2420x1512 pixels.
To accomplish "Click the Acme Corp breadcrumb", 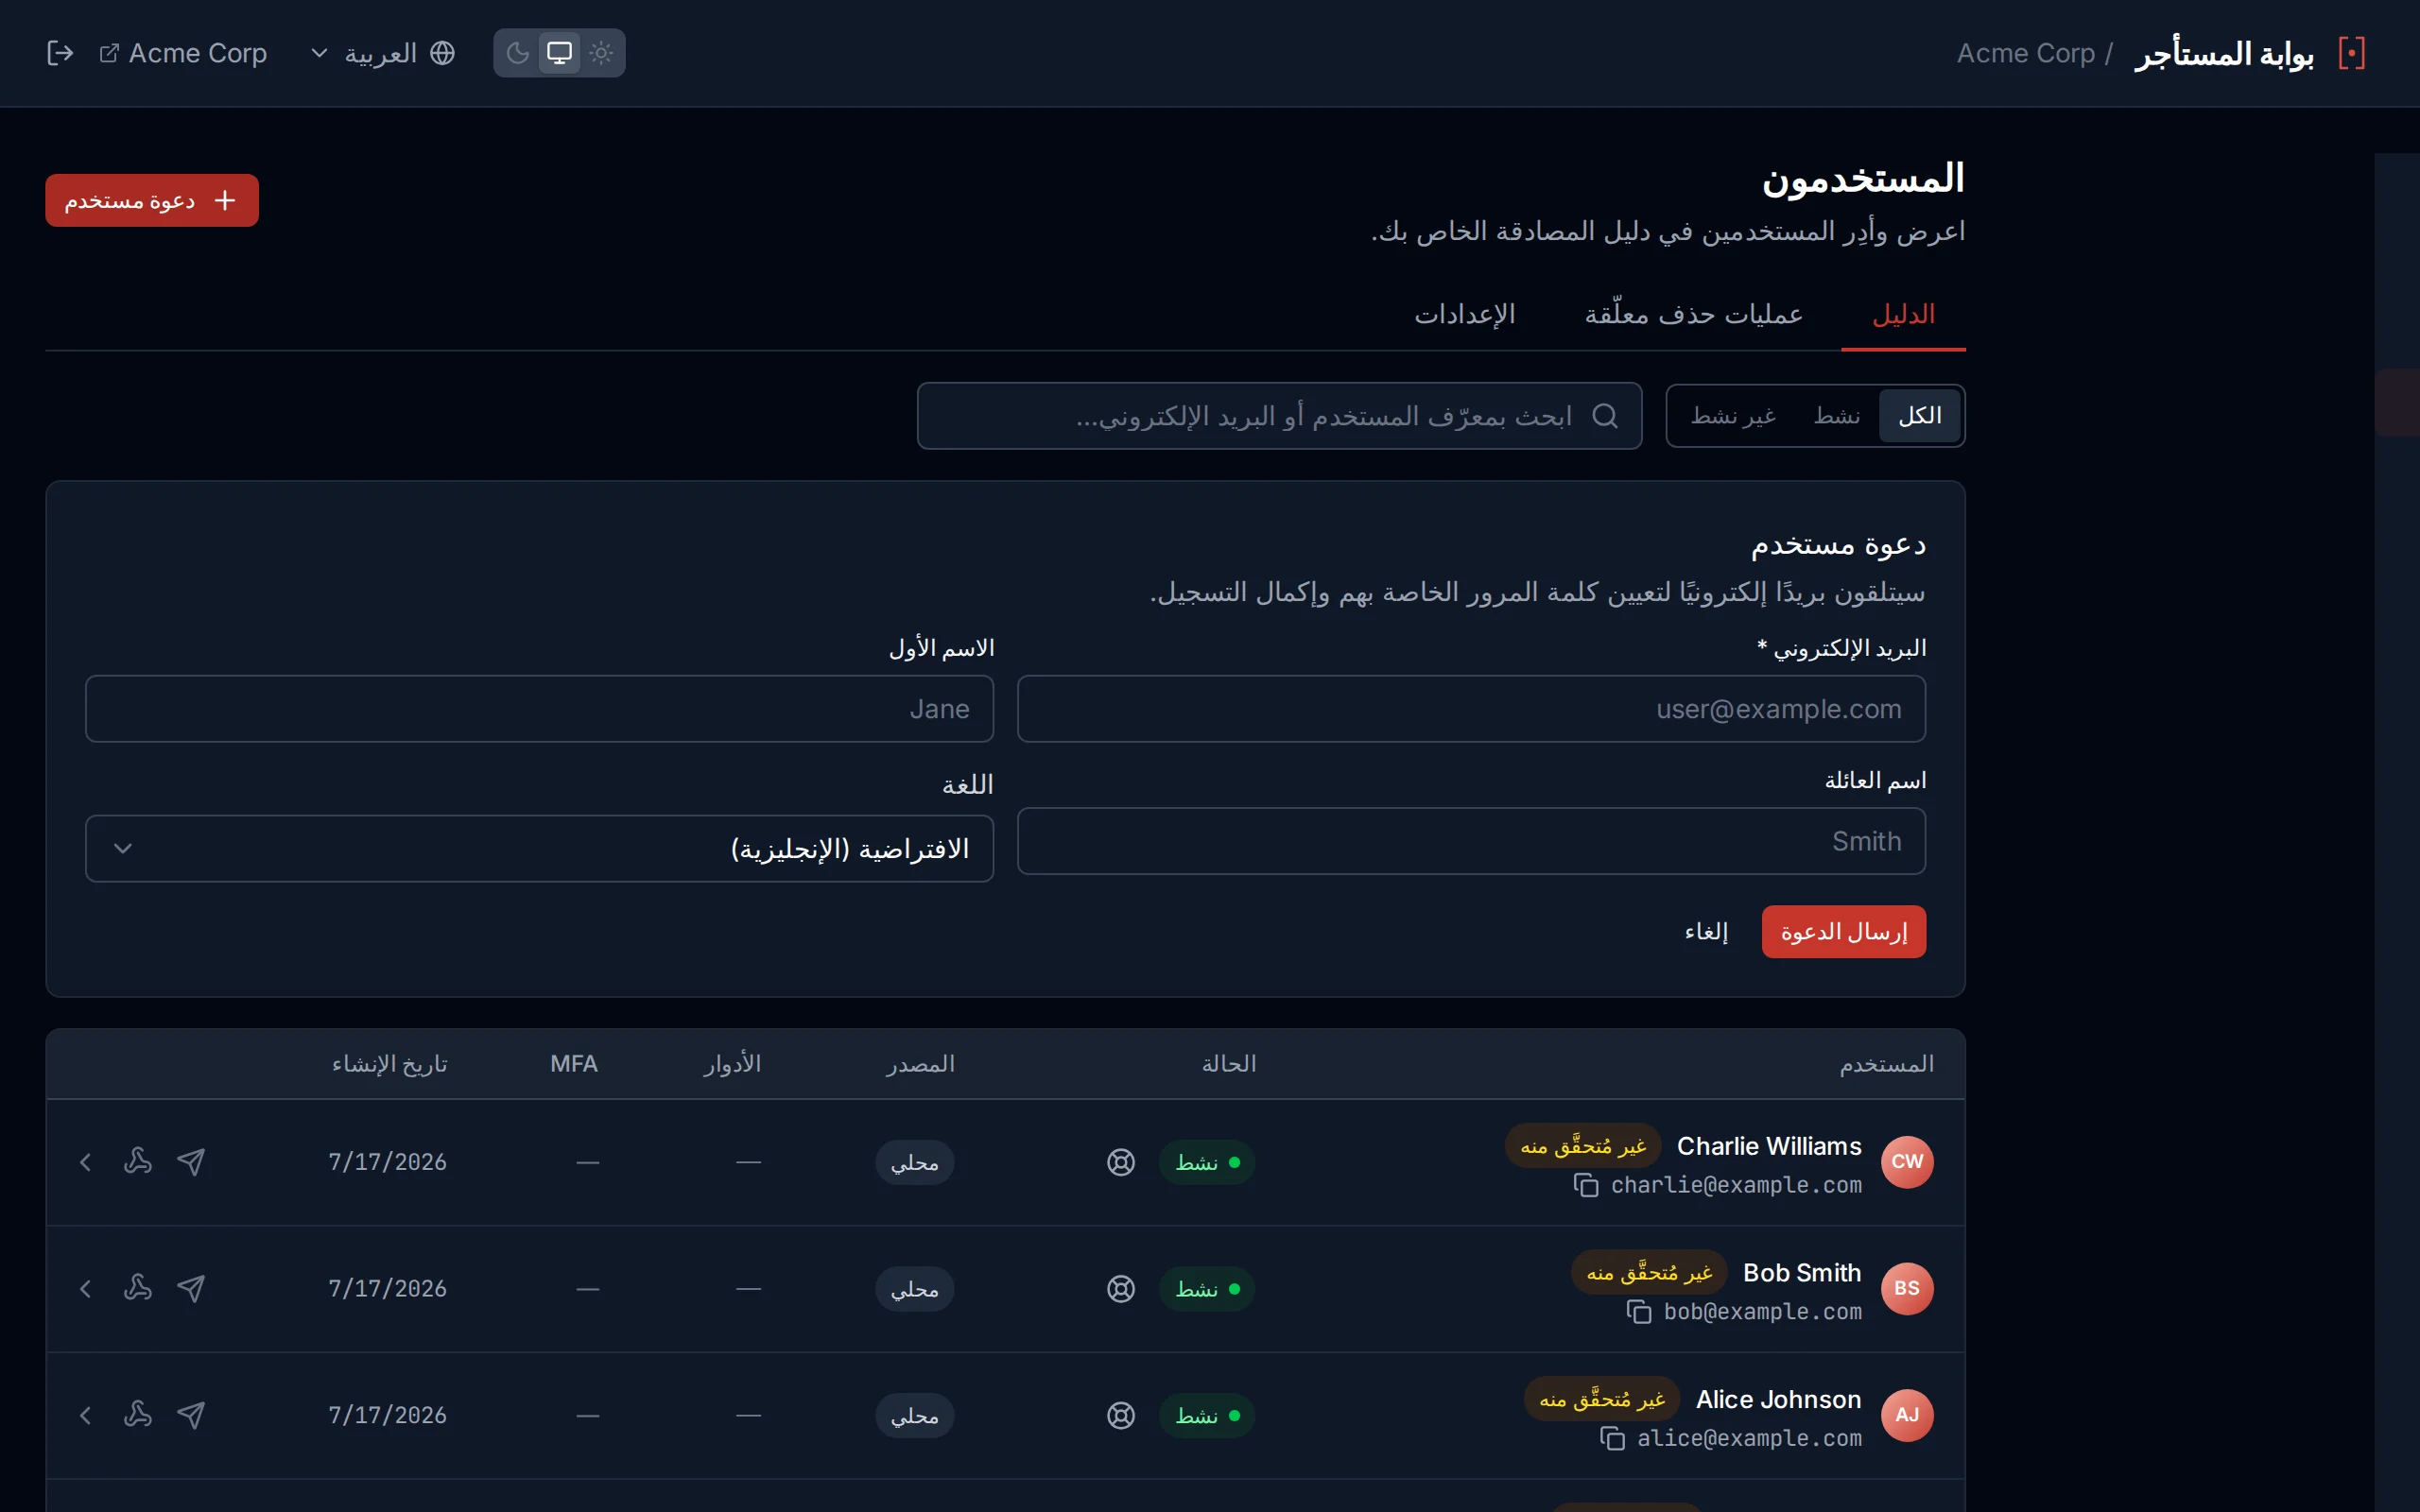I will tap(2025, 53).
